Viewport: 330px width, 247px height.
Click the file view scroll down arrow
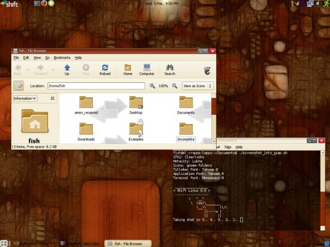coord(213,142)
